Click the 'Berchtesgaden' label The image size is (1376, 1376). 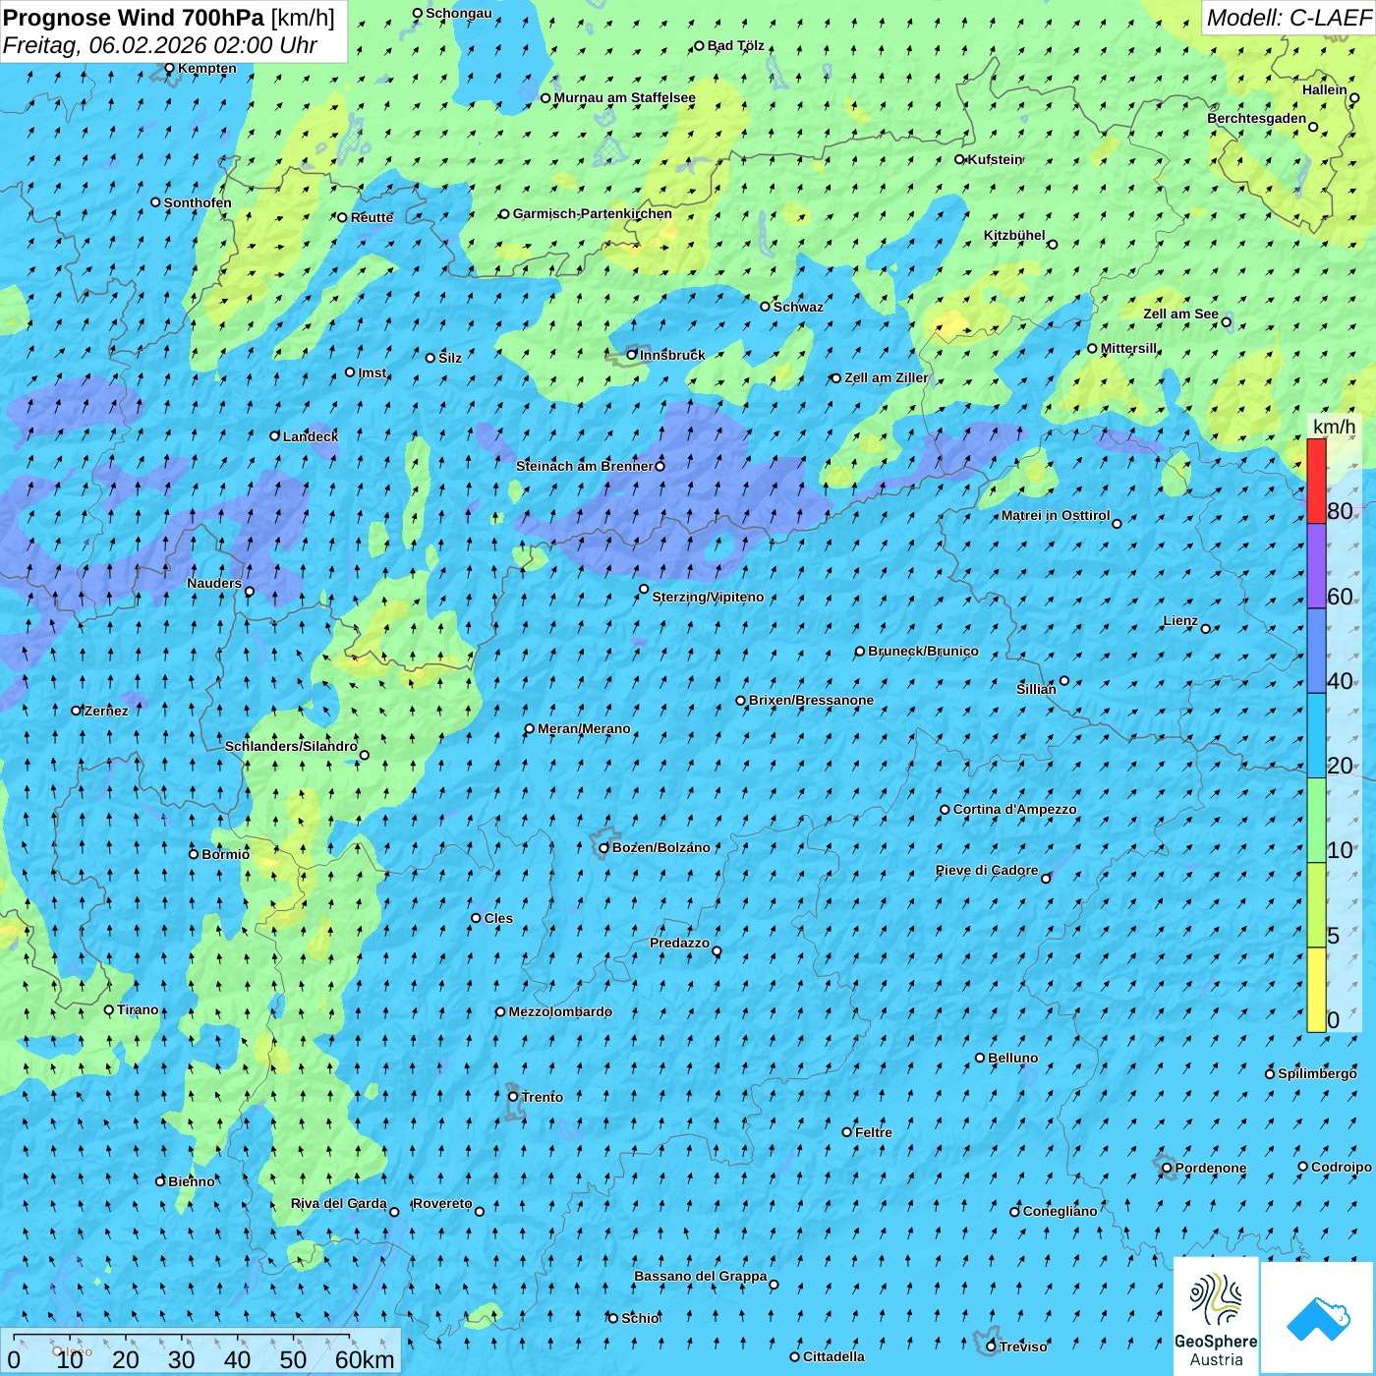pyautogui.click(x=1257, y=118)
